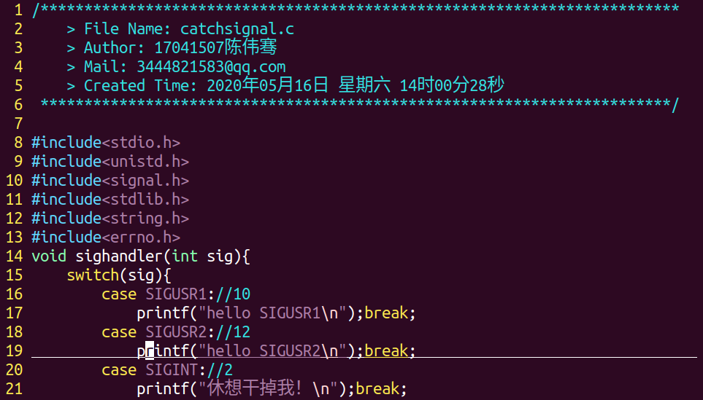Click the #include<string.h> line
This screenshot has width=703, height=400.
[110, 219]
